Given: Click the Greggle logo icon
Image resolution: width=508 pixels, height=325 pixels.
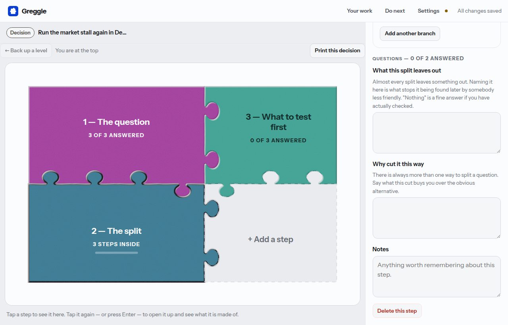Looking at the screenshot, I should pyautogui.click(x=13, y=11).
